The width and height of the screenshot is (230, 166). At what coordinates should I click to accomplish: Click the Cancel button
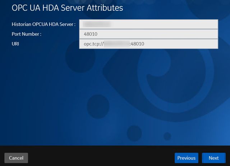(x=16, y=158)
